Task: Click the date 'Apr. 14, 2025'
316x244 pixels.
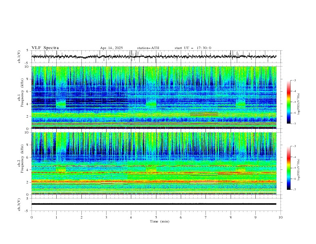Action: pos(111,48)
